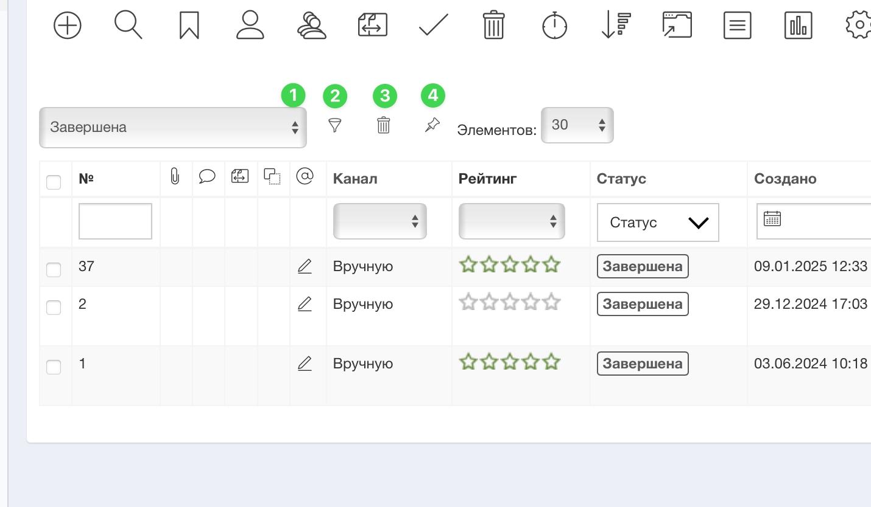This screenshot has width=871, height=507.
Task: Click the top toolbar trash can icon
Action: tap(493, 26)
